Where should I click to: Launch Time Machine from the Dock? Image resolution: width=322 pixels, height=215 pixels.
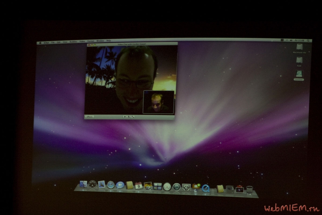pos(176,187)
